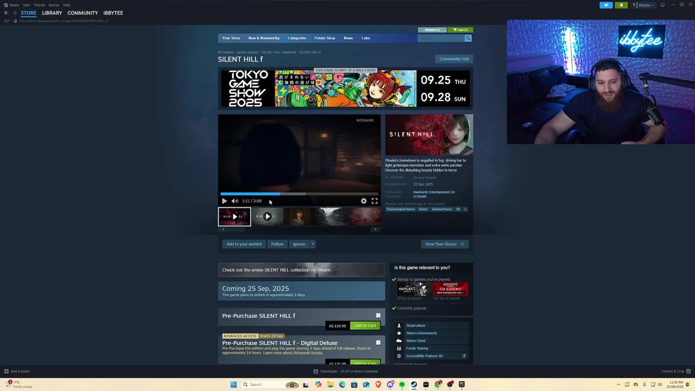Viewport: 695px width, 391px height.
Task: Open View Your Queue
Action: (x=445, y=244)
